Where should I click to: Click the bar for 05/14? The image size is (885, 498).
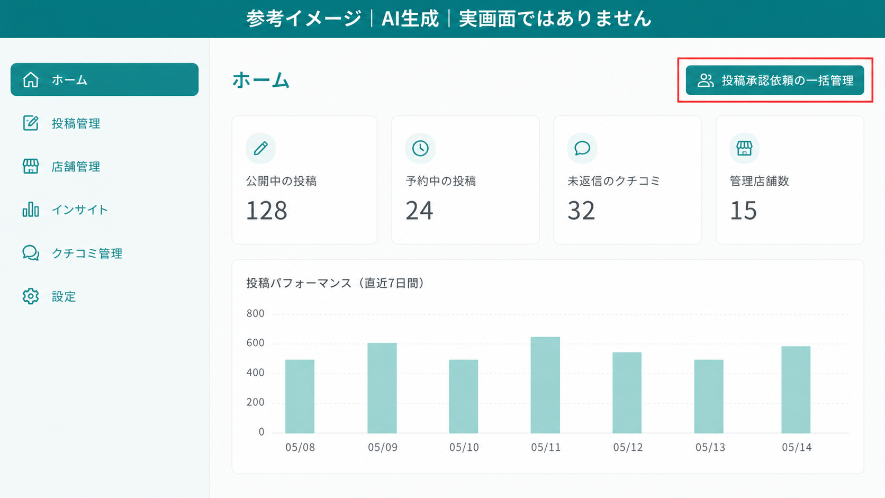796,390
